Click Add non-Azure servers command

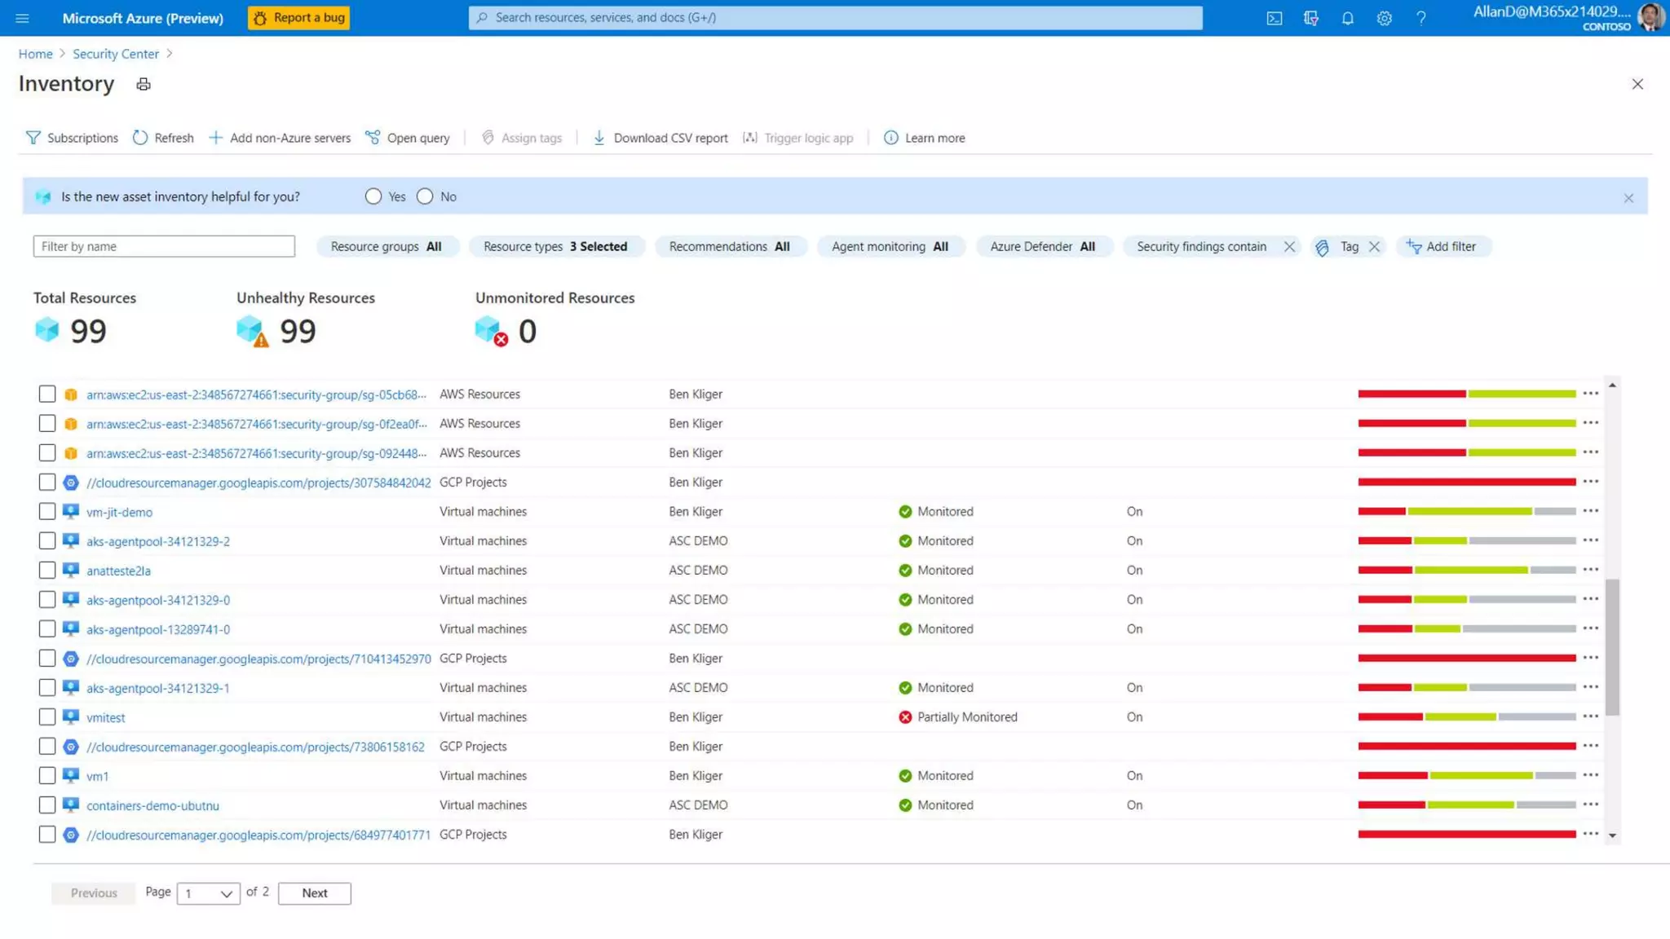click(x=280, y=138)
